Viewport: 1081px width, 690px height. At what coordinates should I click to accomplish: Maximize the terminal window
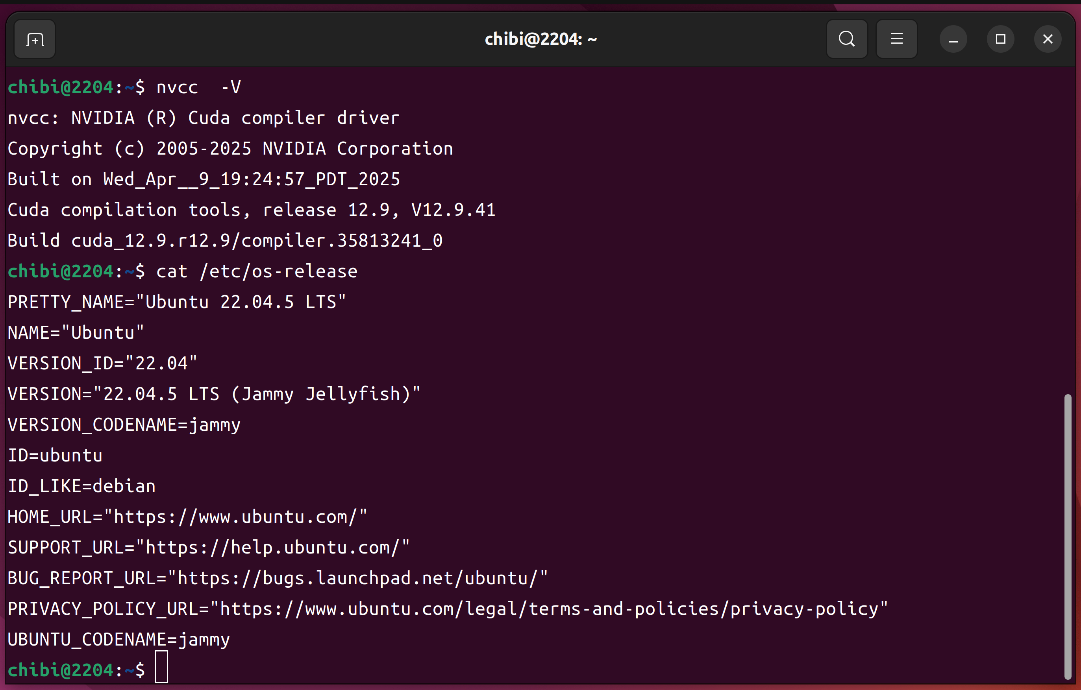[1000, 39]
